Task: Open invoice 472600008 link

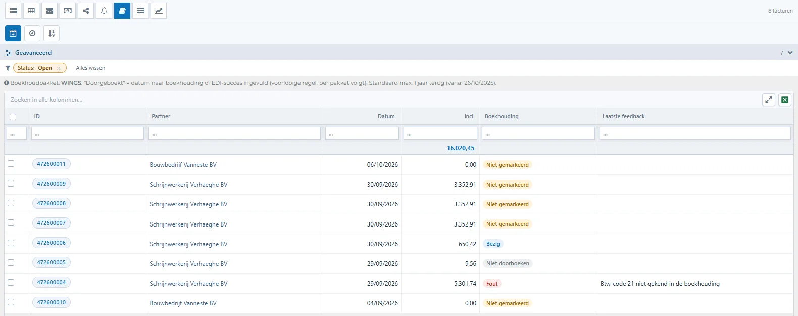Action: pos(52,203)
